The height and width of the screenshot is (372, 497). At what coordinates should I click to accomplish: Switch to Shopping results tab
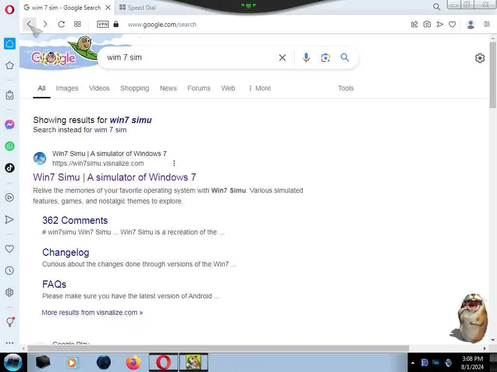tap(135, 88)
